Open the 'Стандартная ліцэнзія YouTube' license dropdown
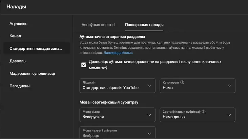 pos(117,86)
